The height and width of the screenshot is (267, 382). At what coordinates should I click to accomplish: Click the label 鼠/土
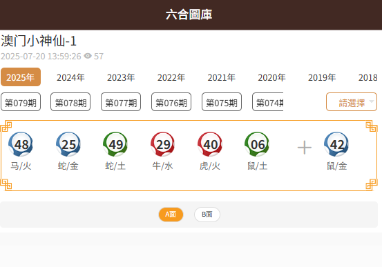pyautogui.click(x=257, y=166)
